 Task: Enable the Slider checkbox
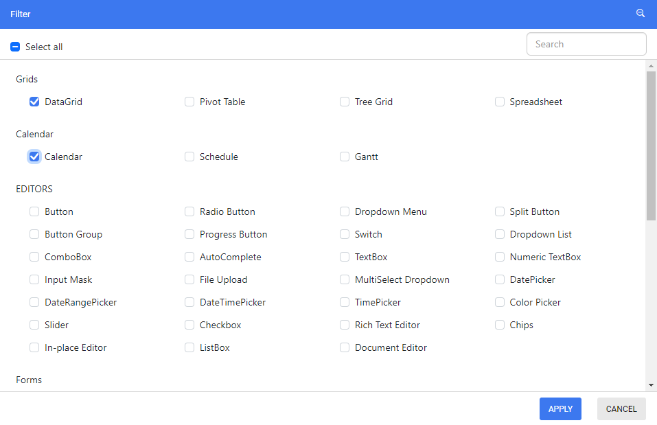(x=34, y=325)
